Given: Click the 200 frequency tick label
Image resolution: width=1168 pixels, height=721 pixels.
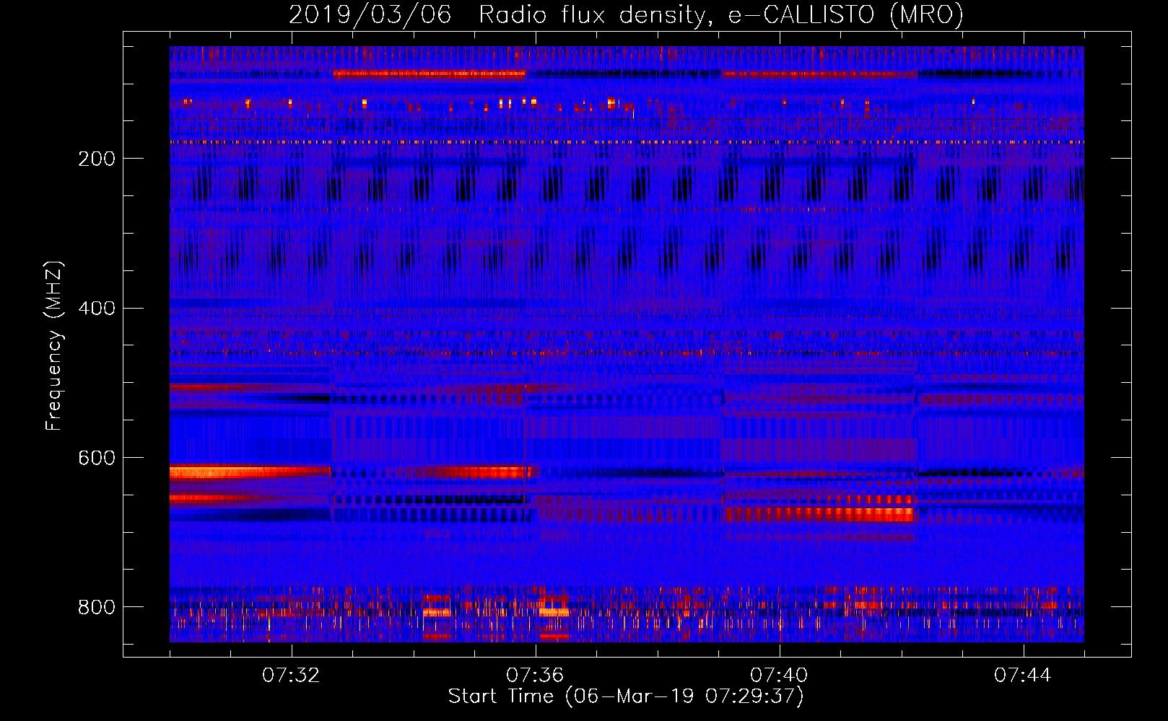Looking at the screenshot, I should pyautogui.click(x=97, y=159).
